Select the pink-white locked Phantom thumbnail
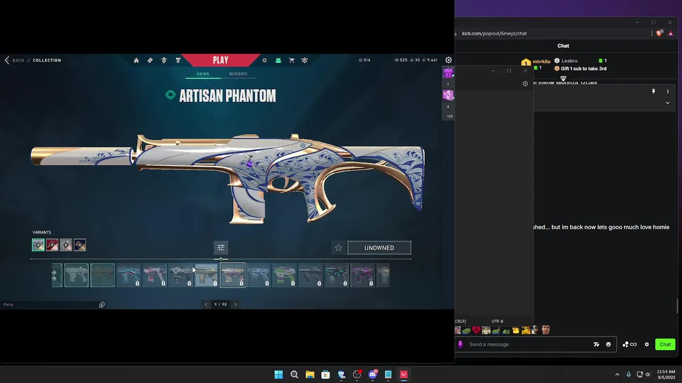The width and height of the screenshot is (682, 383). click(x=155, y=275)
